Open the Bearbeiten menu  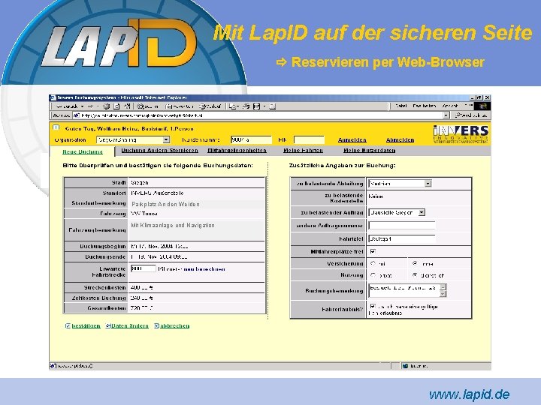point(424,106)
